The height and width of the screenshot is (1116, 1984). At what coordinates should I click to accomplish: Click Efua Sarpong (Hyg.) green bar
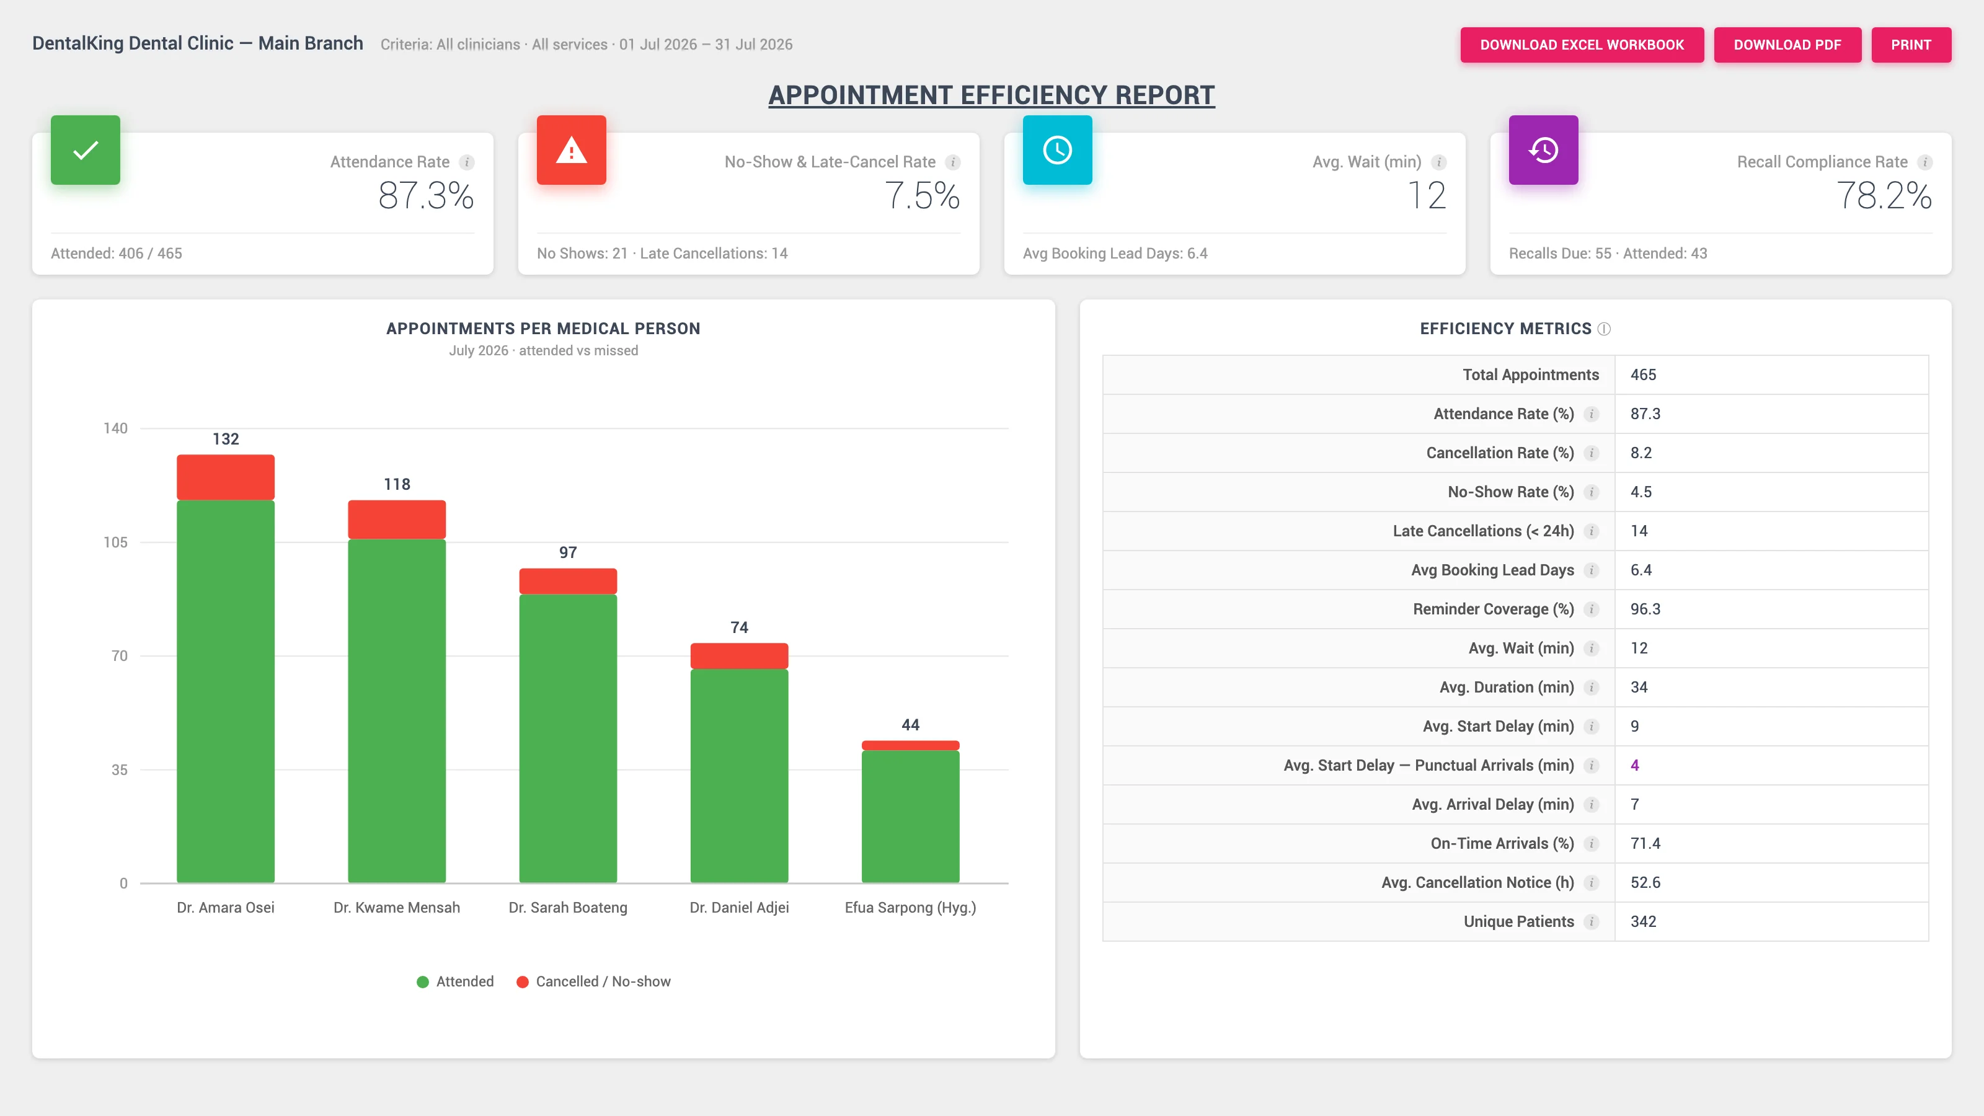[910, 816]
